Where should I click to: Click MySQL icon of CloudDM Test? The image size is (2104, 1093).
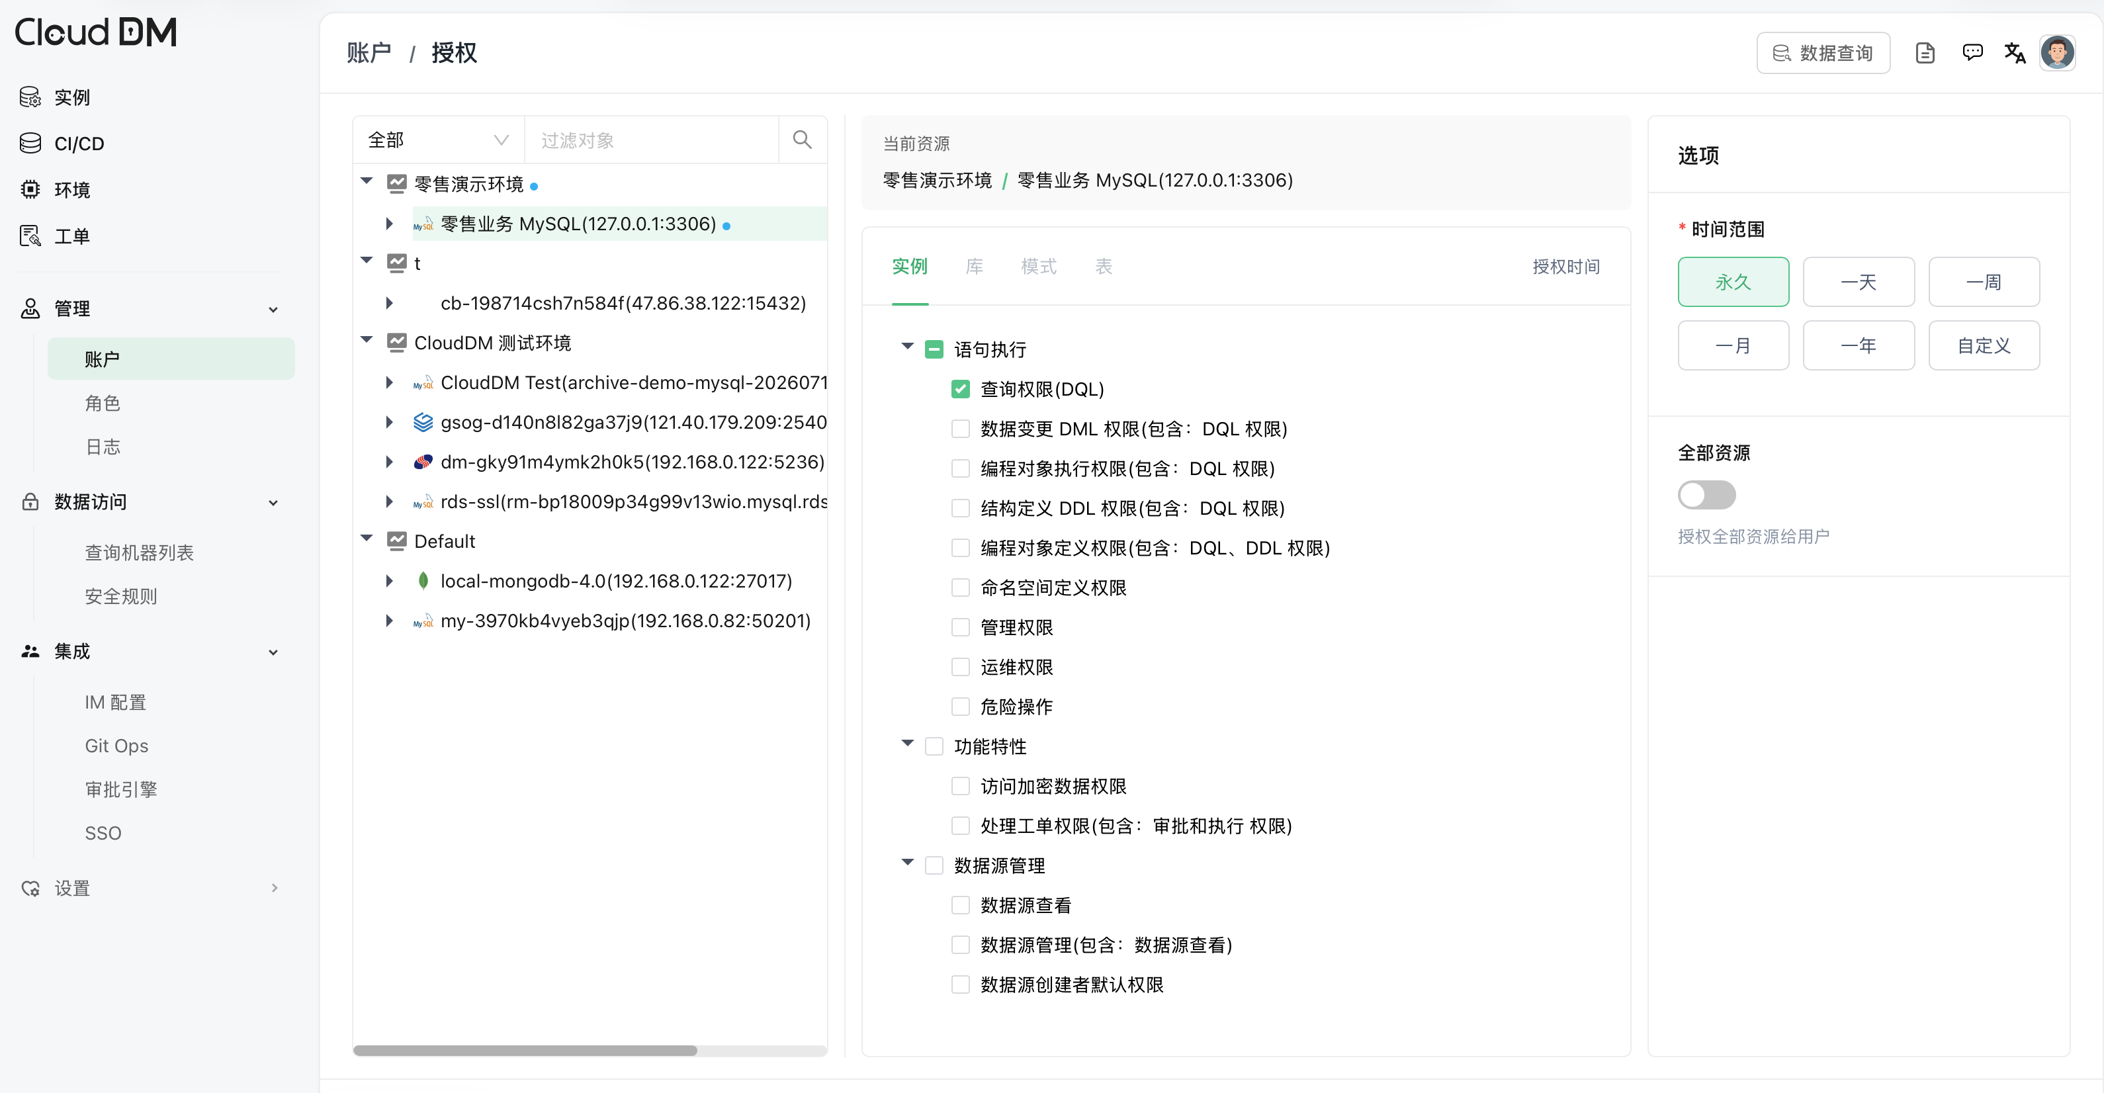[423, 382]
